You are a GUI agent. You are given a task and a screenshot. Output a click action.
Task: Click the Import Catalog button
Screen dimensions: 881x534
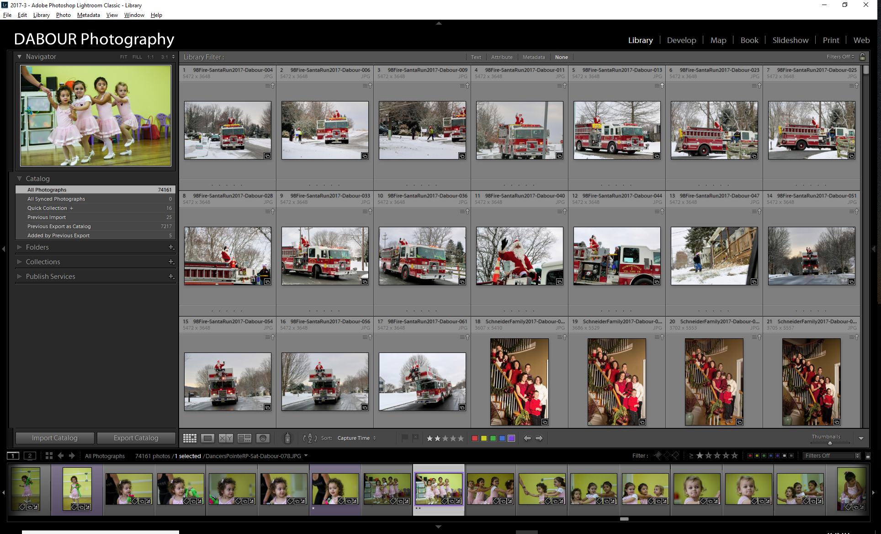tap(55, 438)
